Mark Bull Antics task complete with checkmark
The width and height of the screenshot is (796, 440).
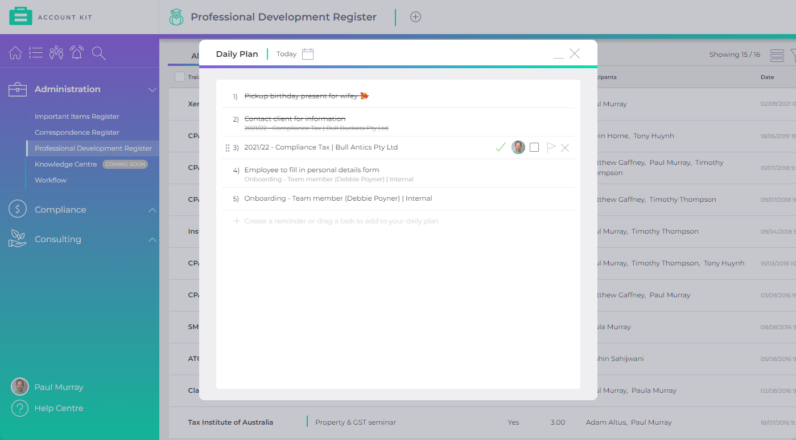[501, 147]
